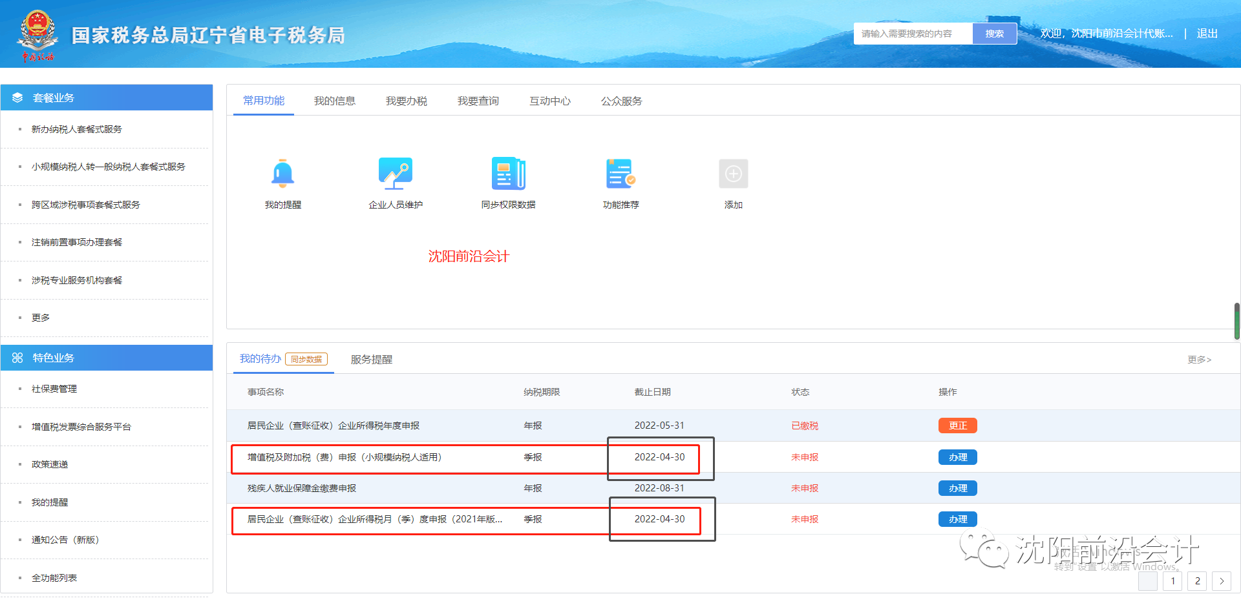
Task: Open 增值税发票综合服务平台
Action: (x=81, y=427)
